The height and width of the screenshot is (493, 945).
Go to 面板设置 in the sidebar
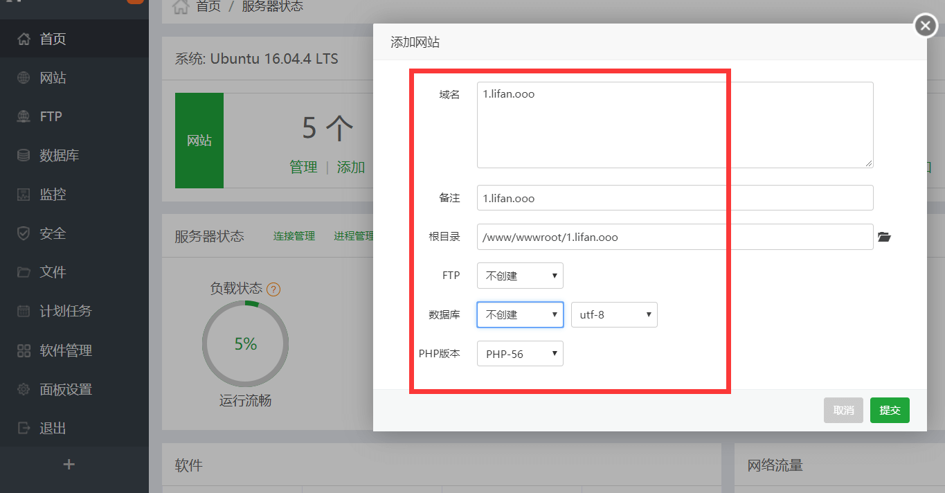point(65,389)
